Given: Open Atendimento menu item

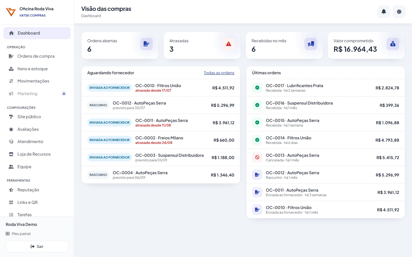Looking at the screenshot, I should tap(37, 142).
